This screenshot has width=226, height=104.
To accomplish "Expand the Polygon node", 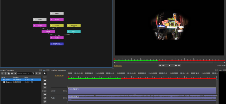I will coord(69,26).
